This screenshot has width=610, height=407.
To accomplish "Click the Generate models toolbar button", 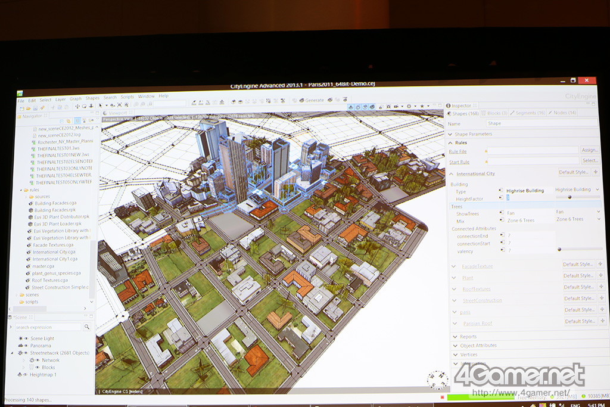I will [x=312, y=100].
